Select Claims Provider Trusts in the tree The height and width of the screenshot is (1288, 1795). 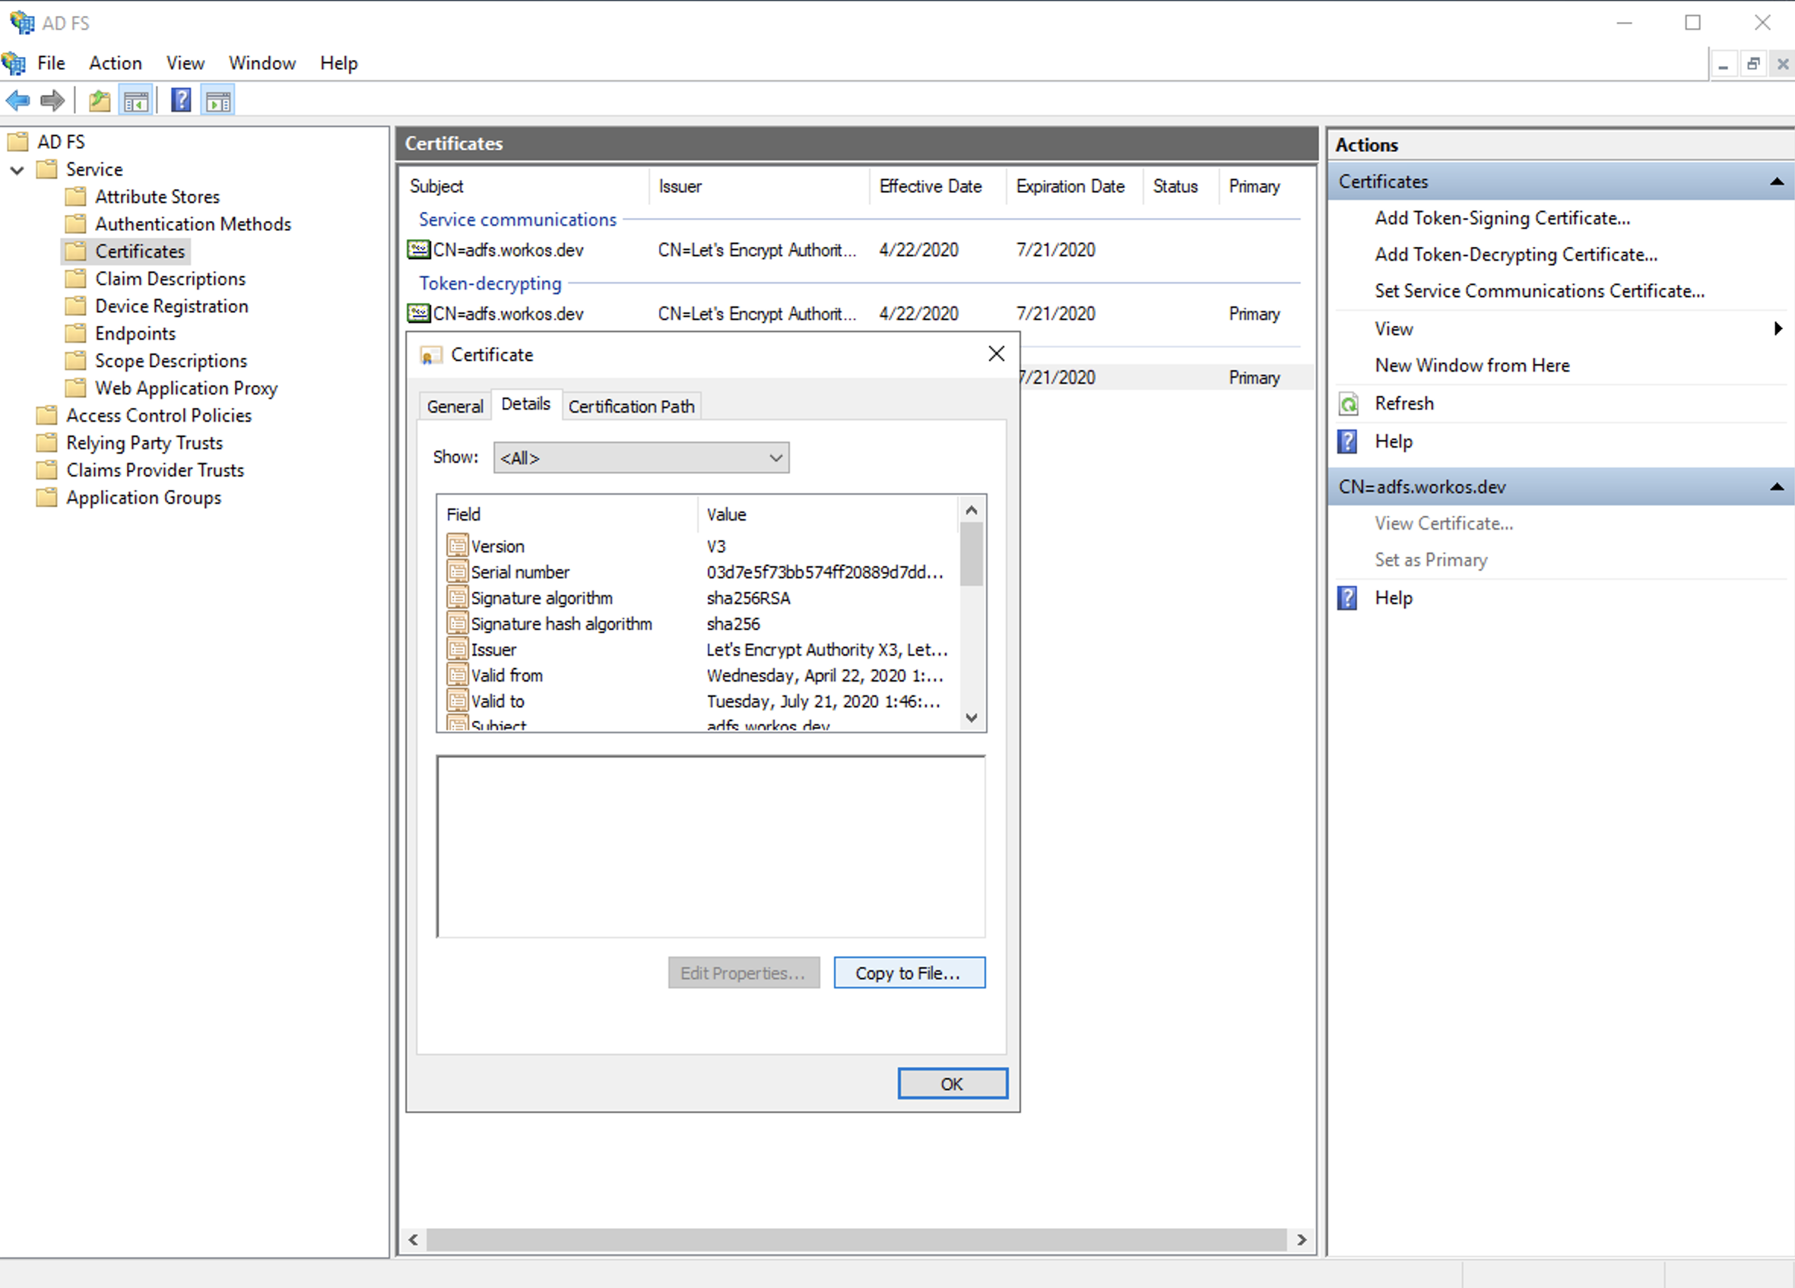(x=155, y=470)
